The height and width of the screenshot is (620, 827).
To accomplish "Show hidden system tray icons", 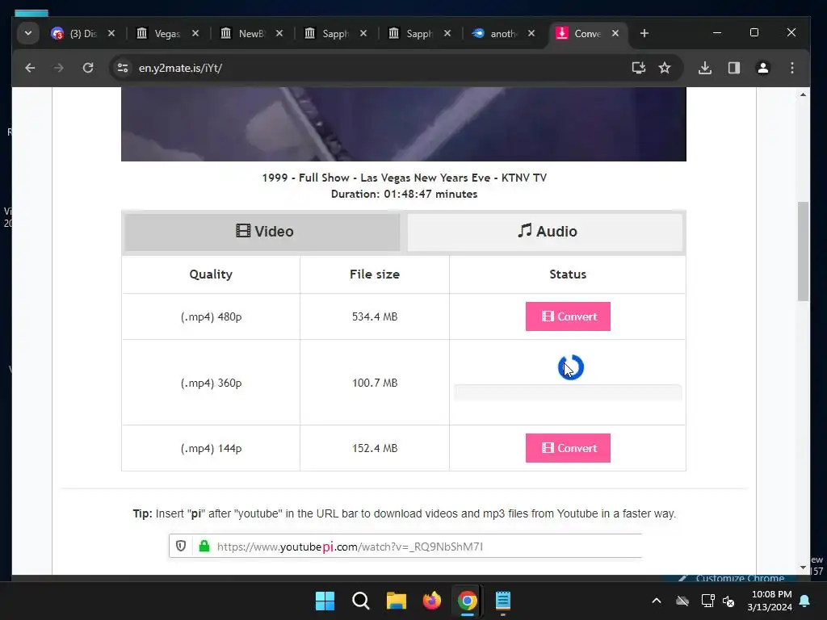I will (x=656, y=601).
